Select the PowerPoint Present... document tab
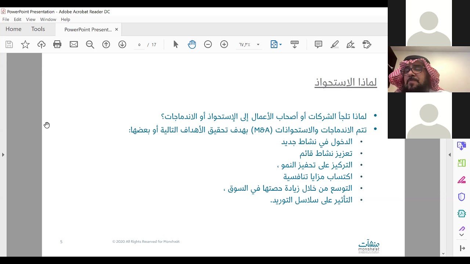This screenshot has height=264, width=470. pyautogui.click(x=88, y=29)
